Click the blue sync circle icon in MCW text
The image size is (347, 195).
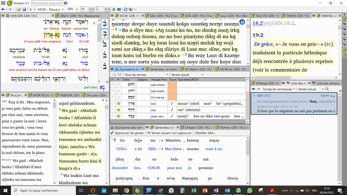point(242,22)
